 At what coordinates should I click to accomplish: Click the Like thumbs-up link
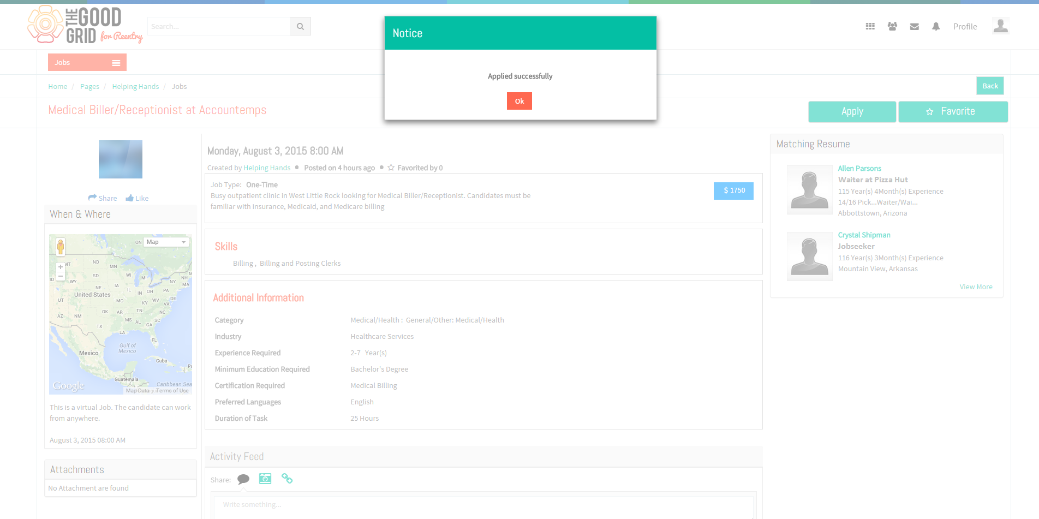pos(137,198)
